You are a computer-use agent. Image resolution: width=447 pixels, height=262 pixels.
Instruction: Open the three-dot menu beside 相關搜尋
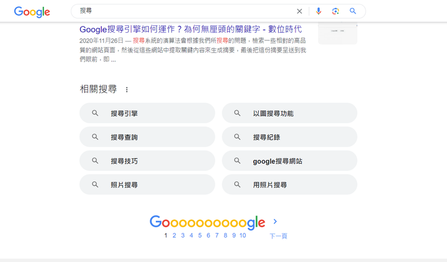tap(127, 90)
